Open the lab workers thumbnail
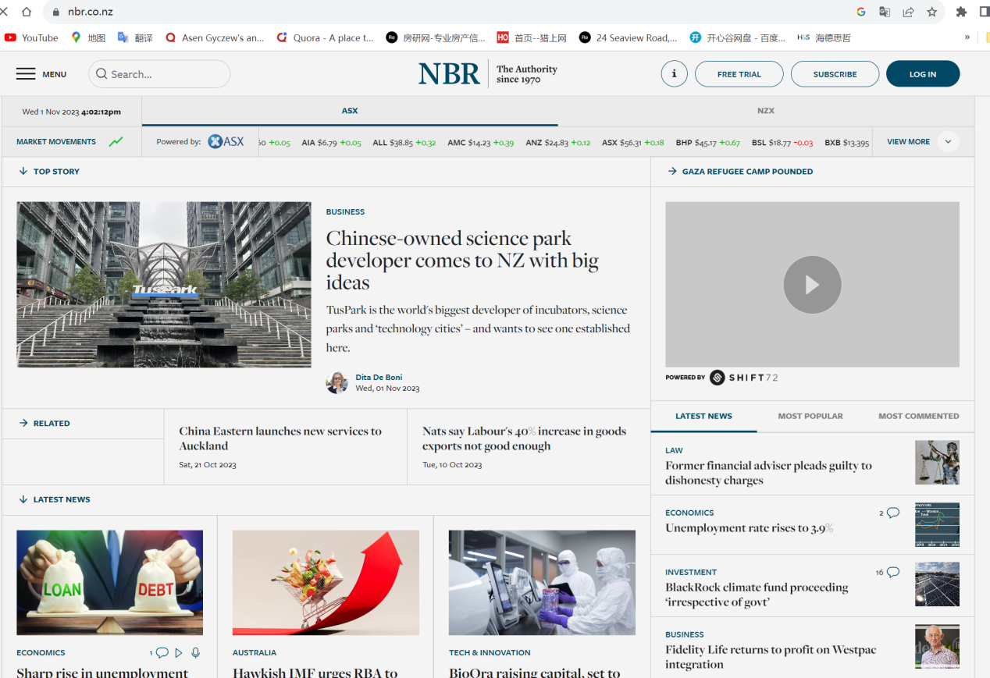The image size is (990, 678). click(542, 583)
